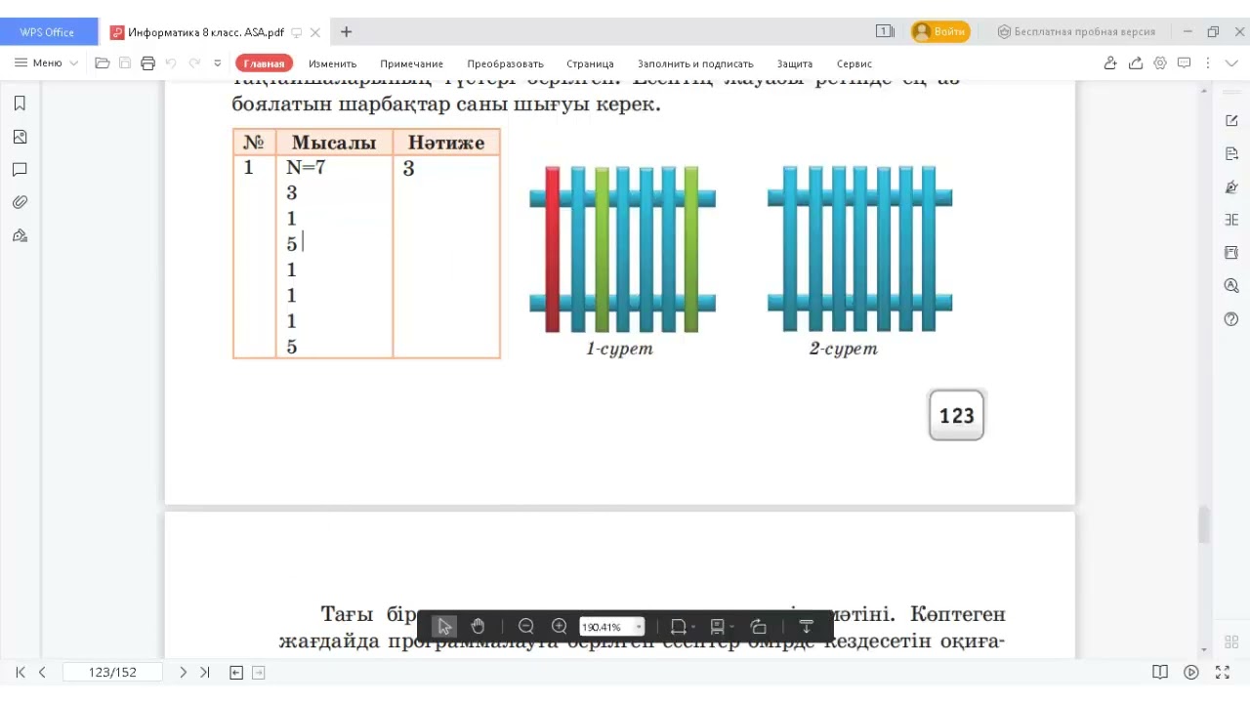1250x703 pixels.
Task: Open the settings gear icon in ribbon
Action: coord(1160,63)
